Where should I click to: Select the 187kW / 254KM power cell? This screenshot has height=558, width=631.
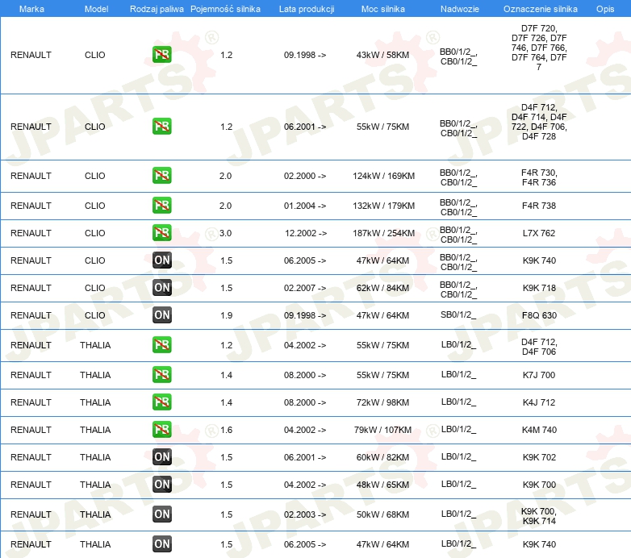tap(383, 233)
